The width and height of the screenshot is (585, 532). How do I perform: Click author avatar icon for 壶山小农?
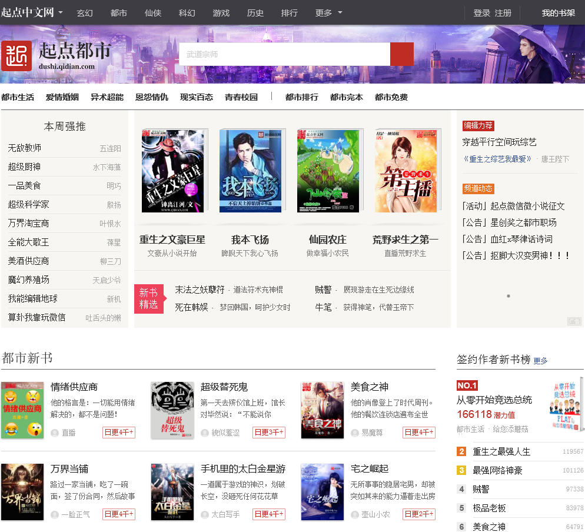point(355,514)
